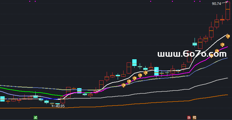Select the large cyan candlestick at far left edge

tap(2, 99)
